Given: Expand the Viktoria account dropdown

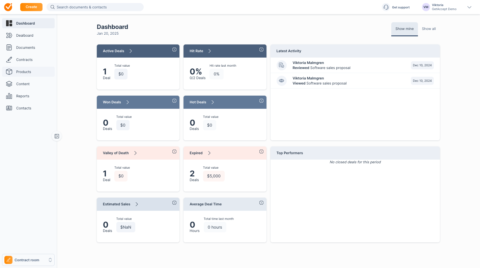Looking at the screenshot, I should click(x=469, y=7).
